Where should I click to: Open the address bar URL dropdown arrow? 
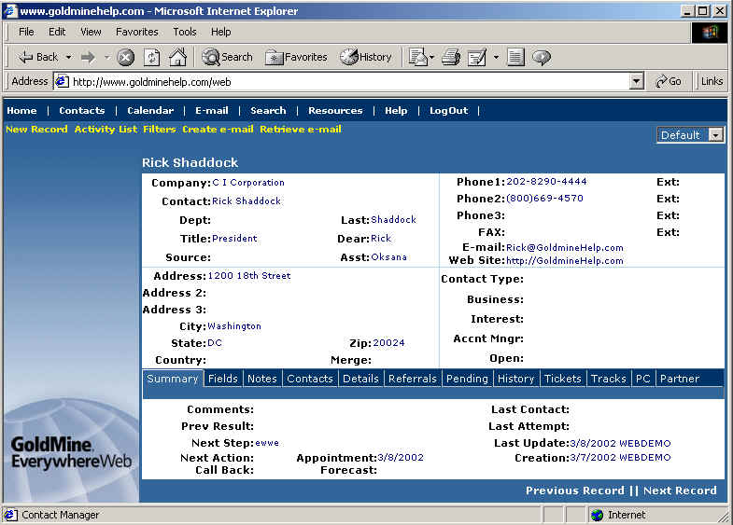(637, 81)
